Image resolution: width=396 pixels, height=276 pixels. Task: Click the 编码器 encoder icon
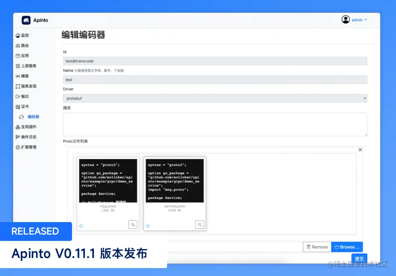coord(21,117)
